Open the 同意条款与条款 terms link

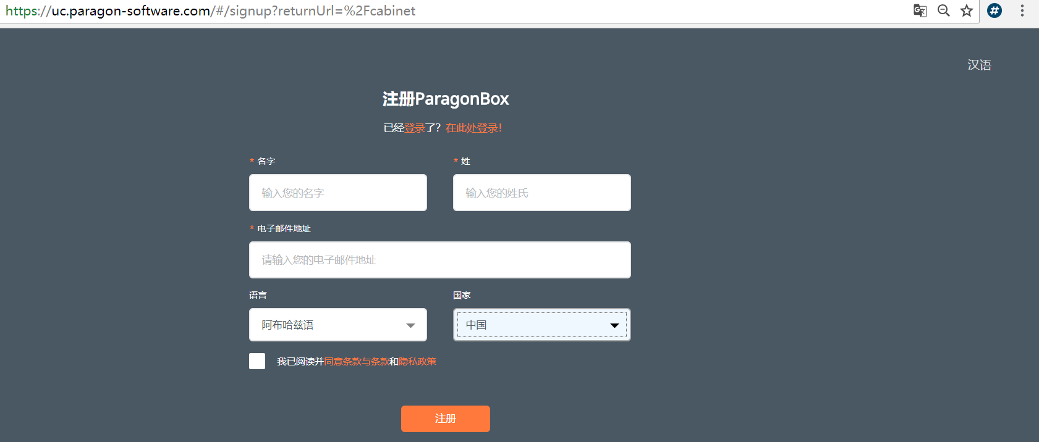click(357, 362)
